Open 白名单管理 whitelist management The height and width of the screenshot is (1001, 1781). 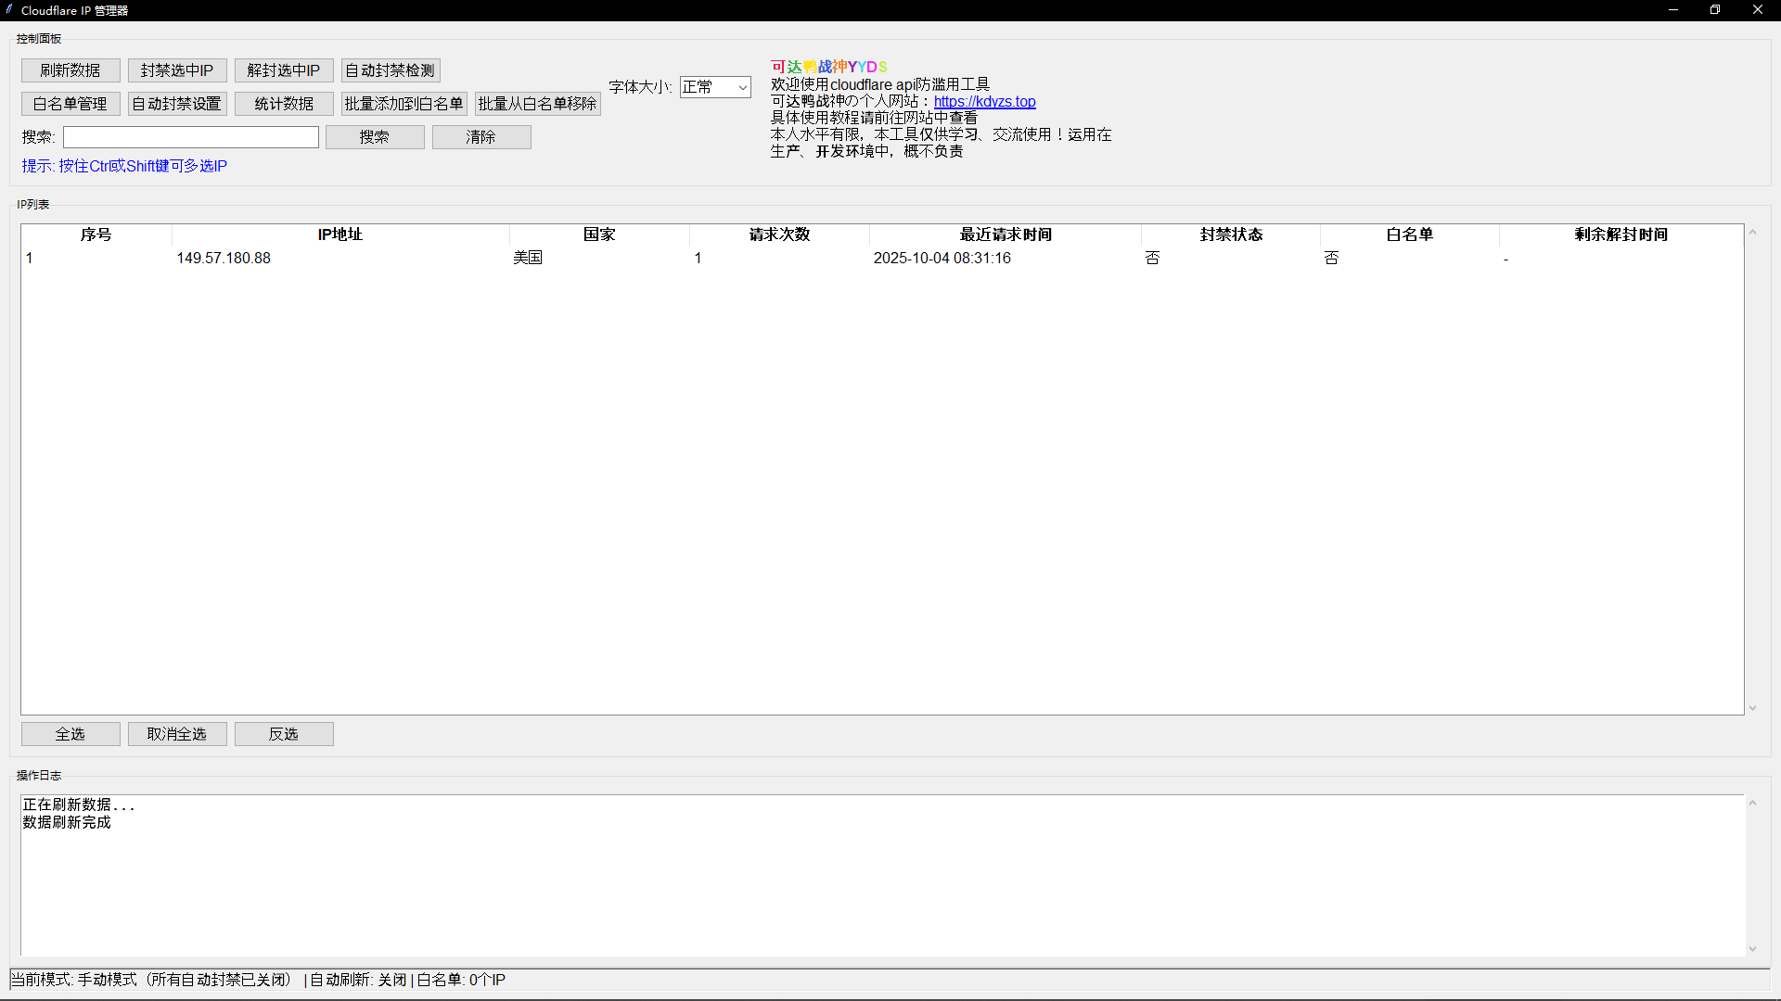pyautogui.click(x=70, y=104)
